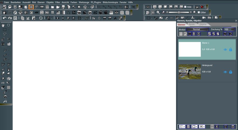This screenshot has height=130, width=238.
Task: Enable the Hide checkbox
Action: (185, 7)
